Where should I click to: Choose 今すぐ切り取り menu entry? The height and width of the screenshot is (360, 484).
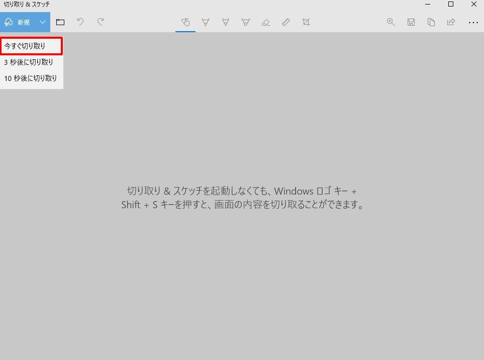32,46
